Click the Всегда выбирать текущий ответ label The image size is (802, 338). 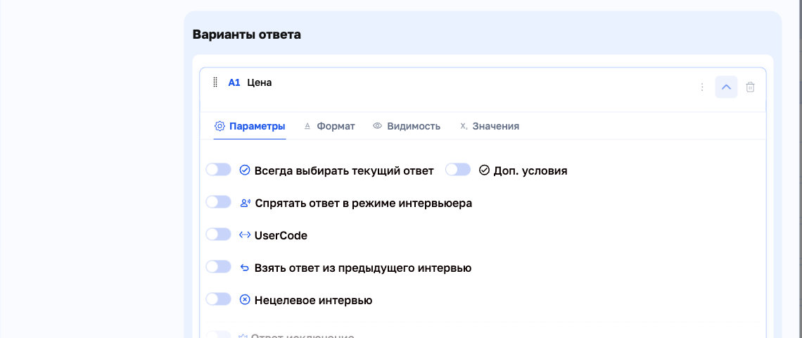[x=344, y=170]
